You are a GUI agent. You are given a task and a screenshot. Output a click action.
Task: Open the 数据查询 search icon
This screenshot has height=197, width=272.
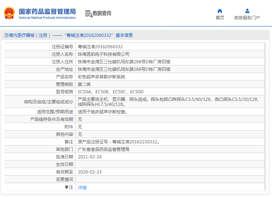point(89,14)
